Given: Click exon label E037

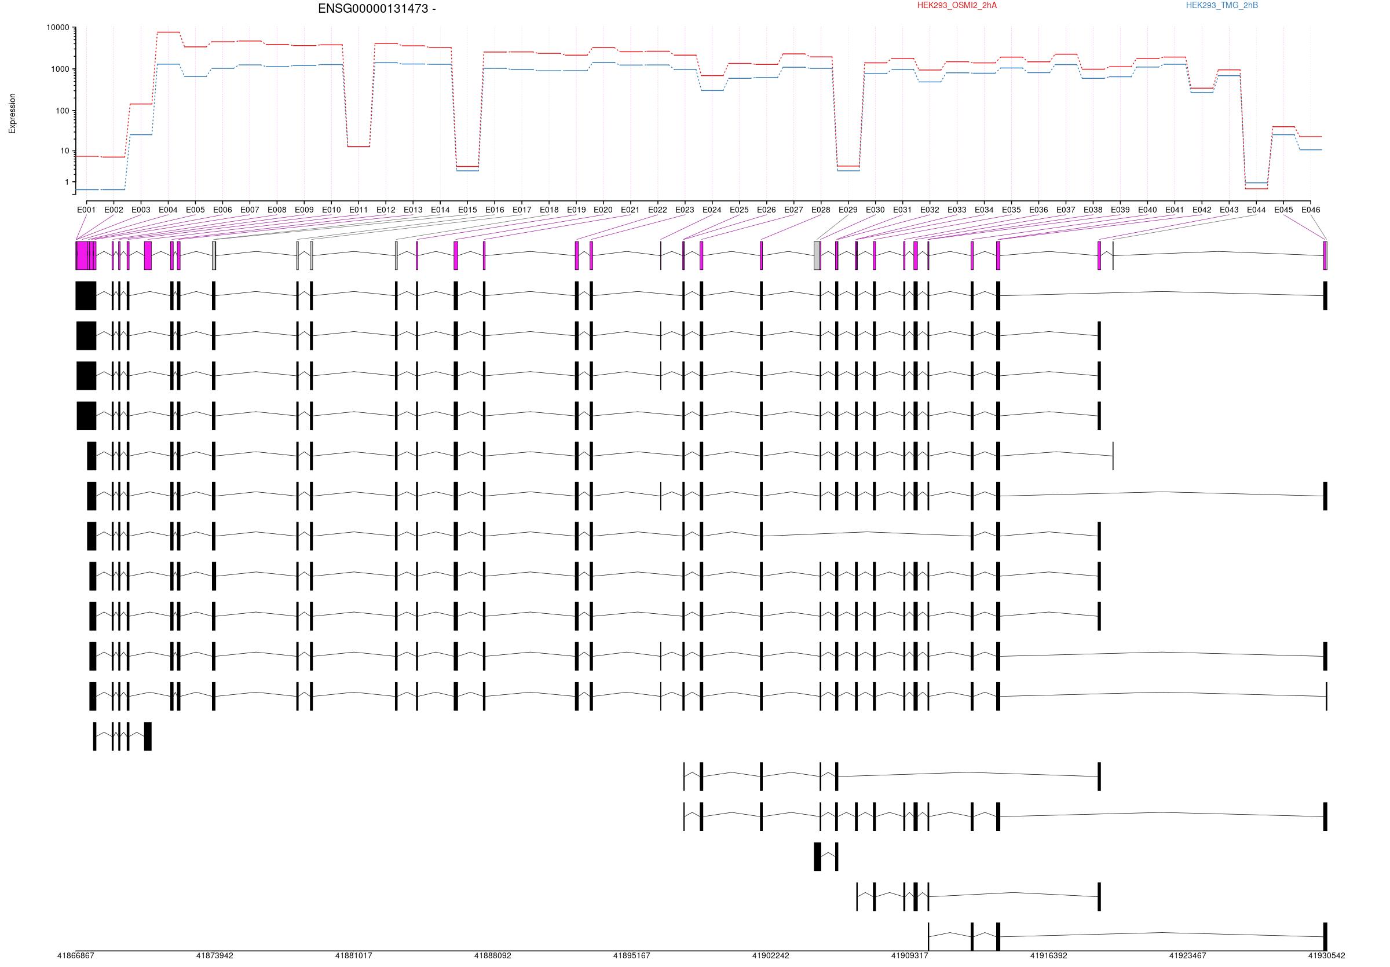Looking at the screenshot, I should tap(1066, 210).
